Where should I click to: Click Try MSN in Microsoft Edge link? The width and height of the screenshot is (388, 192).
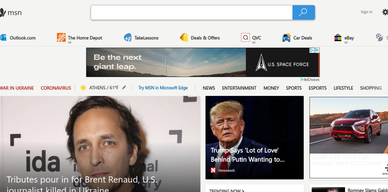[x=163, y=88]
